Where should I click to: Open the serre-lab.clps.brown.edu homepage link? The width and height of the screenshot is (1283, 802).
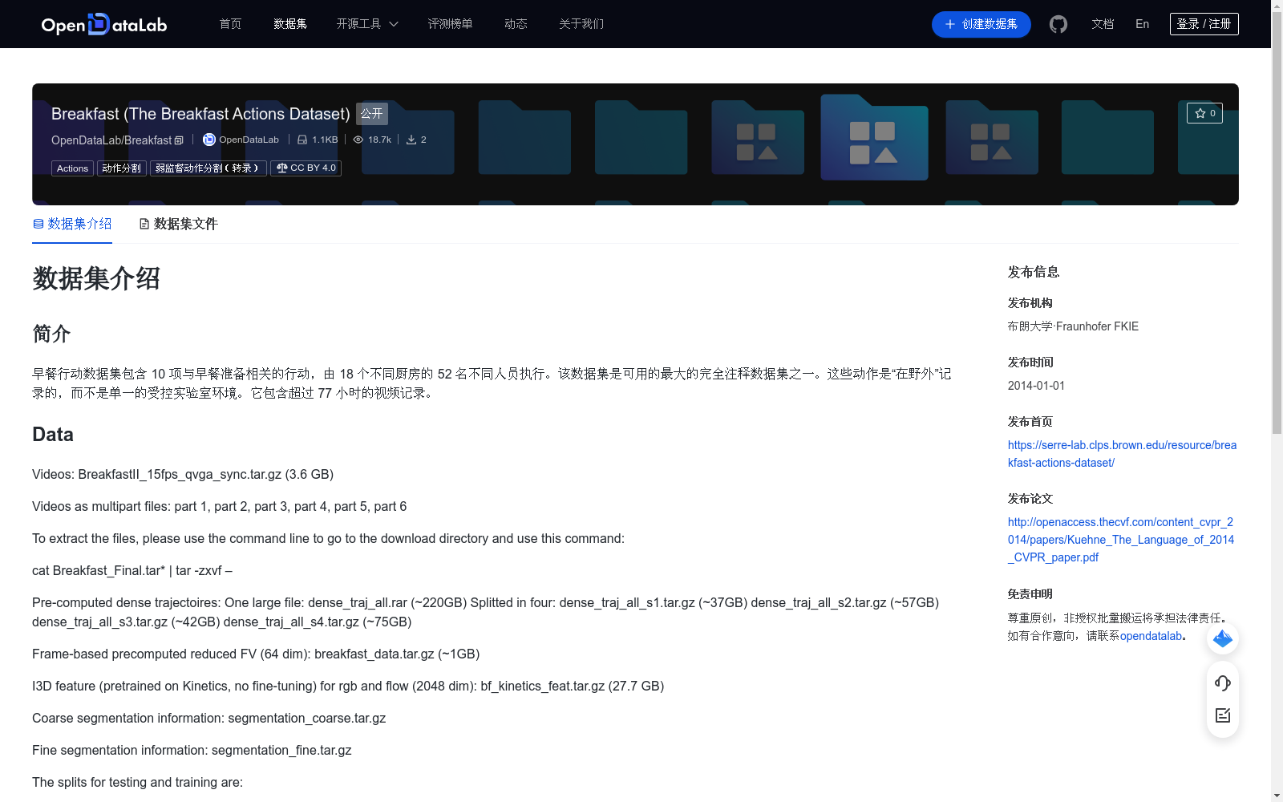click(1122, 454)
